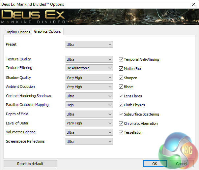This screenshot has height=170, width=199.
Task: Confirm settings with the OK button
Action: (x=155, y=164)
